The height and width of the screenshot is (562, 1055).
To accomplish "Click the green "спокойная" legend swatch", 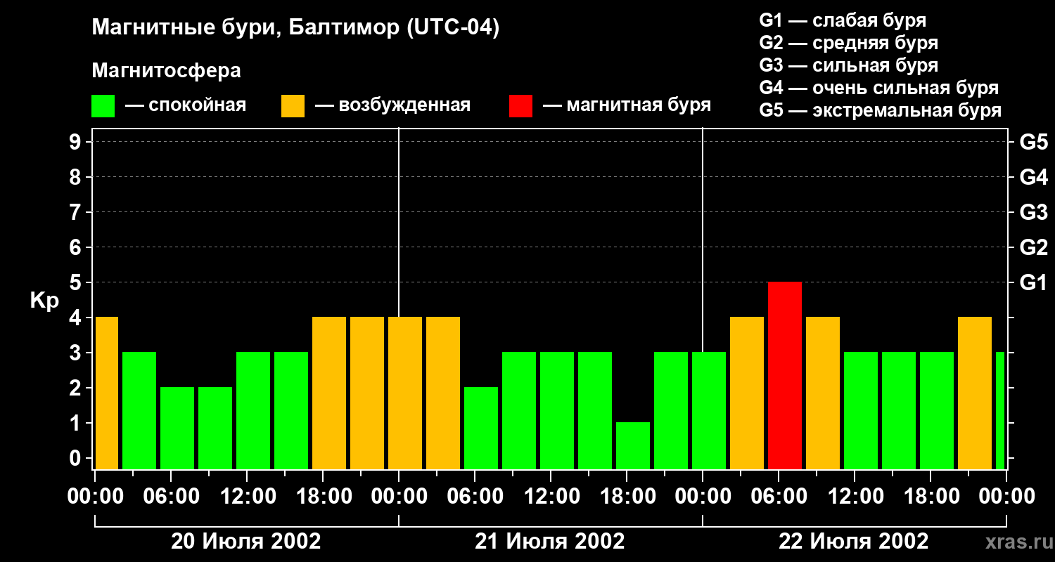I will pyautogui.click(x=103, y=106).
